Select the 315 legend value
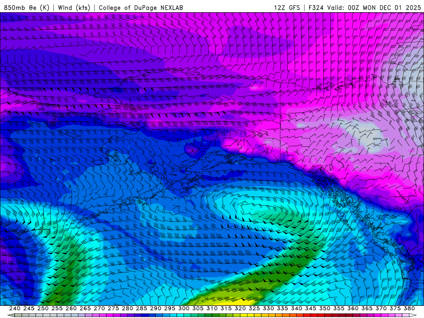 [x=226, y=308]
